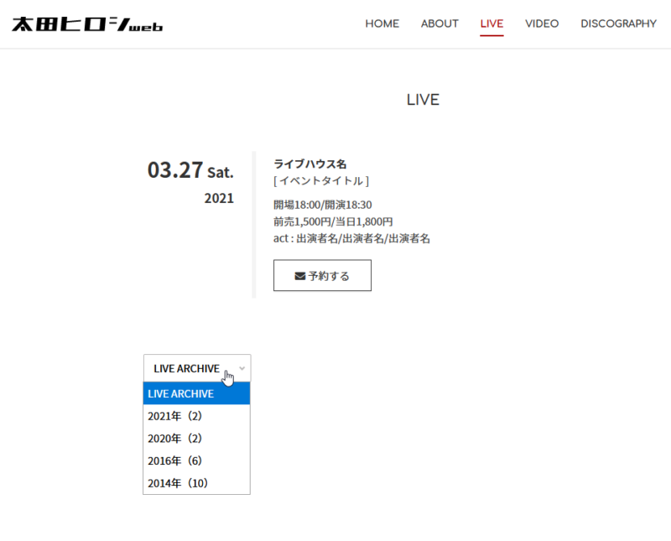Click the 03.27 Sat. event date
The image size is (671, 541).
point(190,170)
